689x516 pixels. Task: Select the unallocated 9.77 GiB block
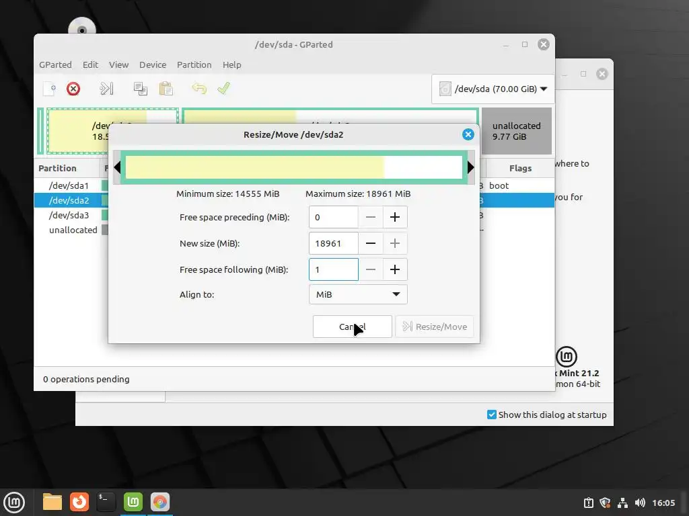(517, 131)
